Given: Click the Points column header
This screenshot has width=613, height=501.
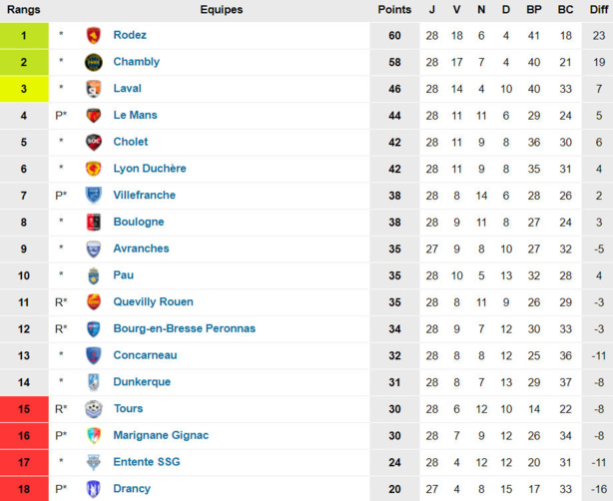Looking at the screenshot, I should [x=394, y=9].
